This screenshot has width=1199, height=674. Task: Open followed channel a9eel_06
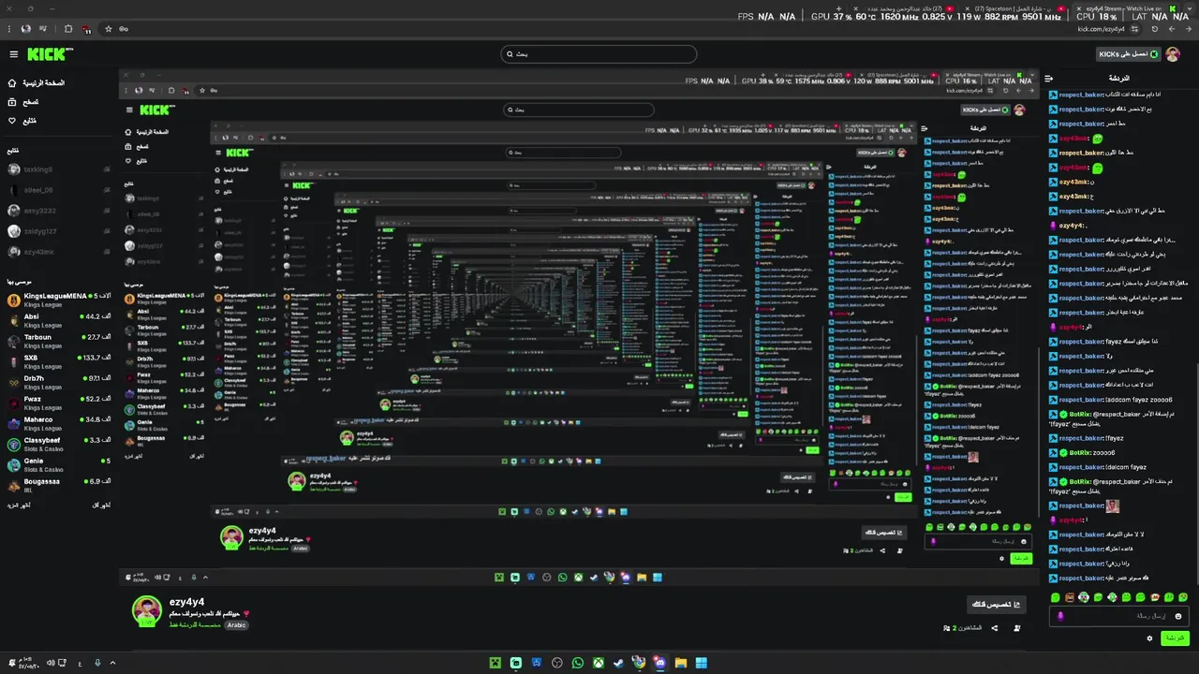58,190
